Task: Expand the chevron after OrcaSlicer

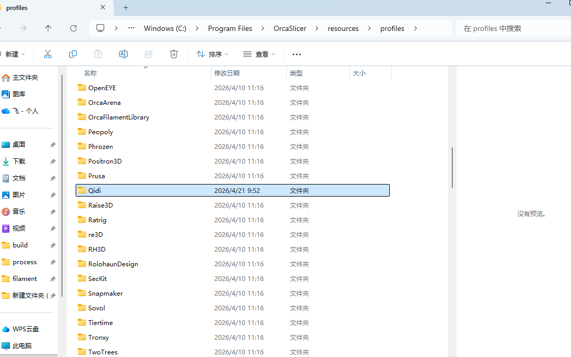Action: click(x=316, y=28)
